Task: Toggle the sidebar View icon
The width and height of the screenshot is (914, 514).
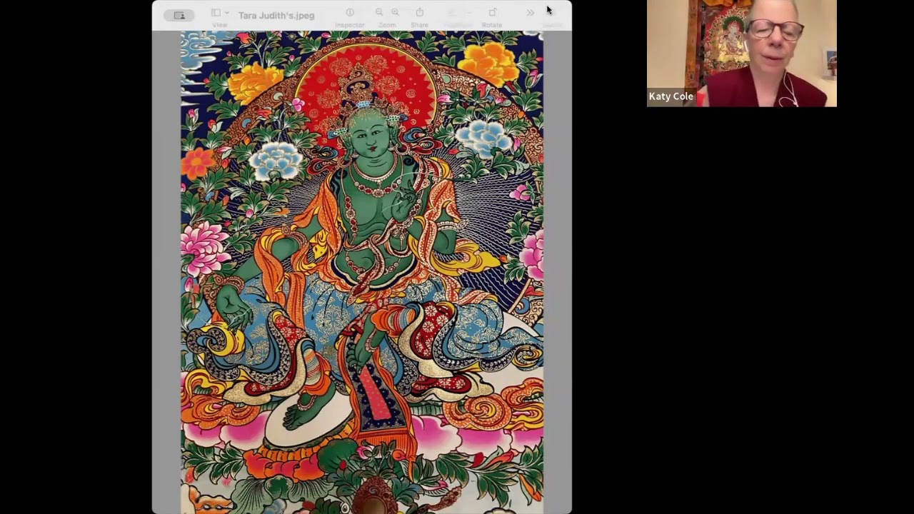Action: click(216, 13)
